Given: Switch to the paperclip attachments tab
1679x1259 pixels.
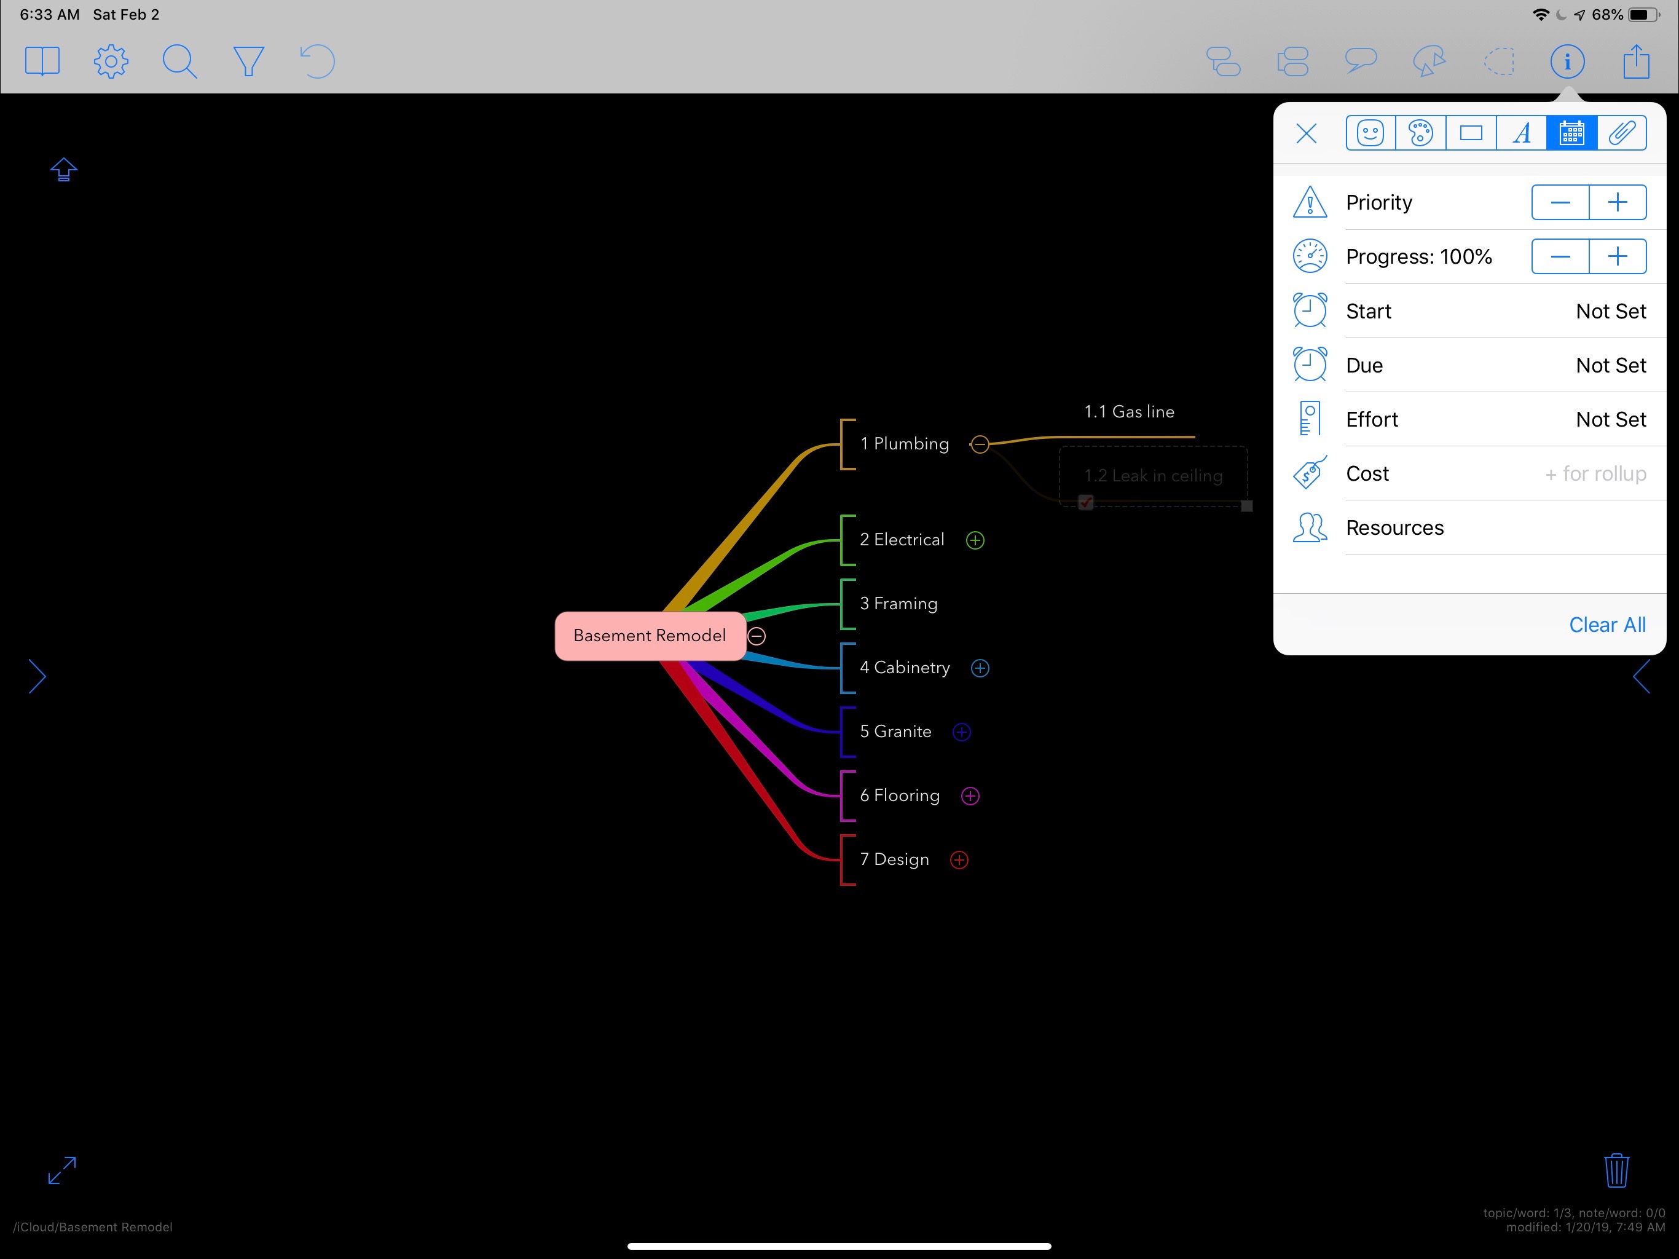Looking at the screenshot, I should pos(1622,133).
